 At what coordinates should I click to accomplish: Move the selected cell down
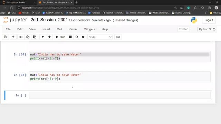click(x=49, y=37)
